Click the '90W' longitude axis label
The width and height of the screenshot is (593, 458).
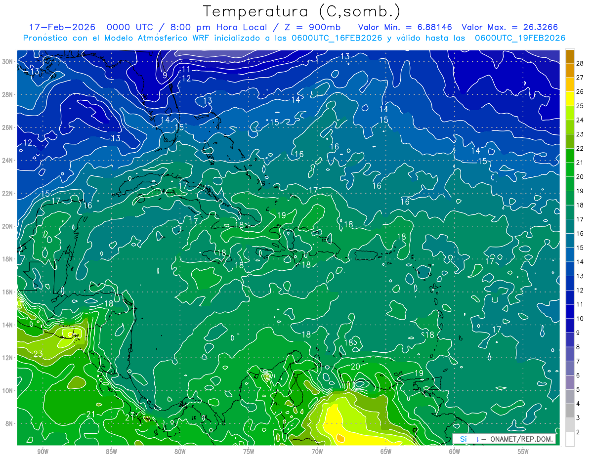coord(42,451)
